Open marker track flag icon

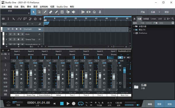click(25, 19)
